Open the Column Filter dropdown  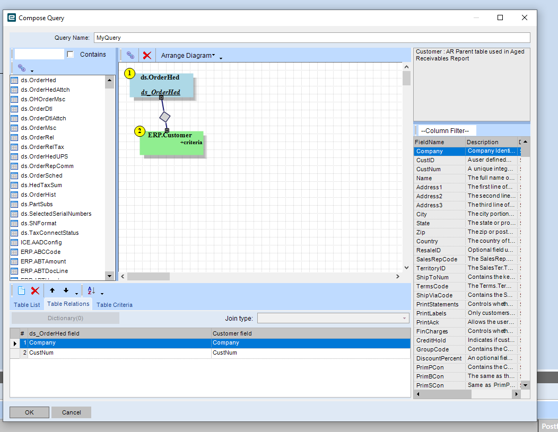coord(444,130)
